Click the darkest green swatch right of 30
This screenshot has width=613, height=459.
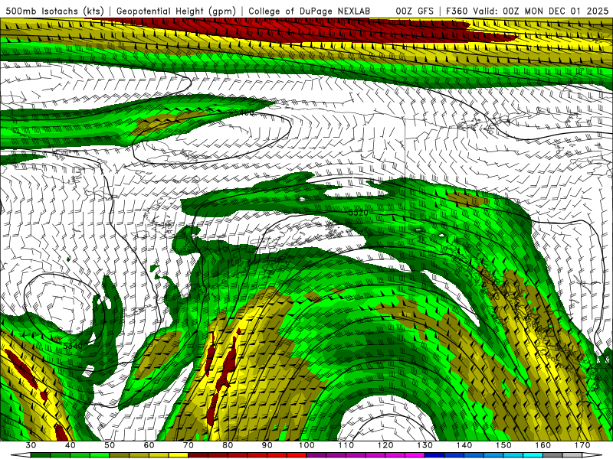point(41,455)
